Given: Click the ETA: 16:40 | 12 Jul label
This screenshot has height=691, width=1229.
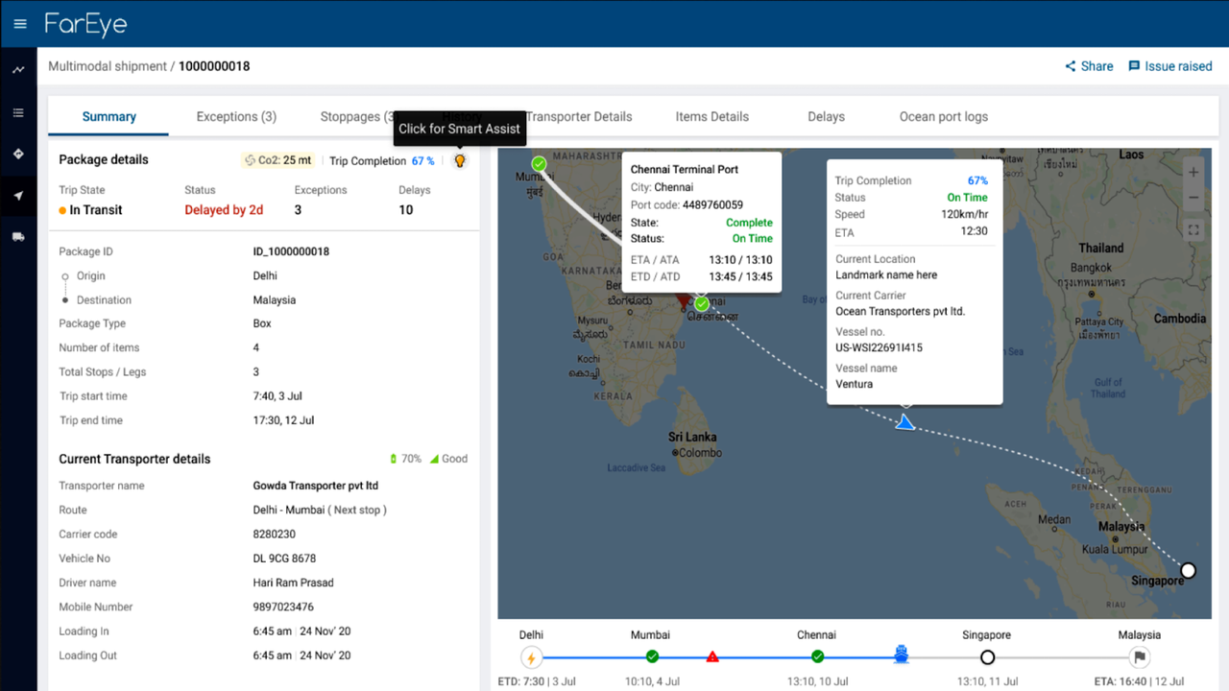Looking at the screenshot, I should [x=1139, y=681].
